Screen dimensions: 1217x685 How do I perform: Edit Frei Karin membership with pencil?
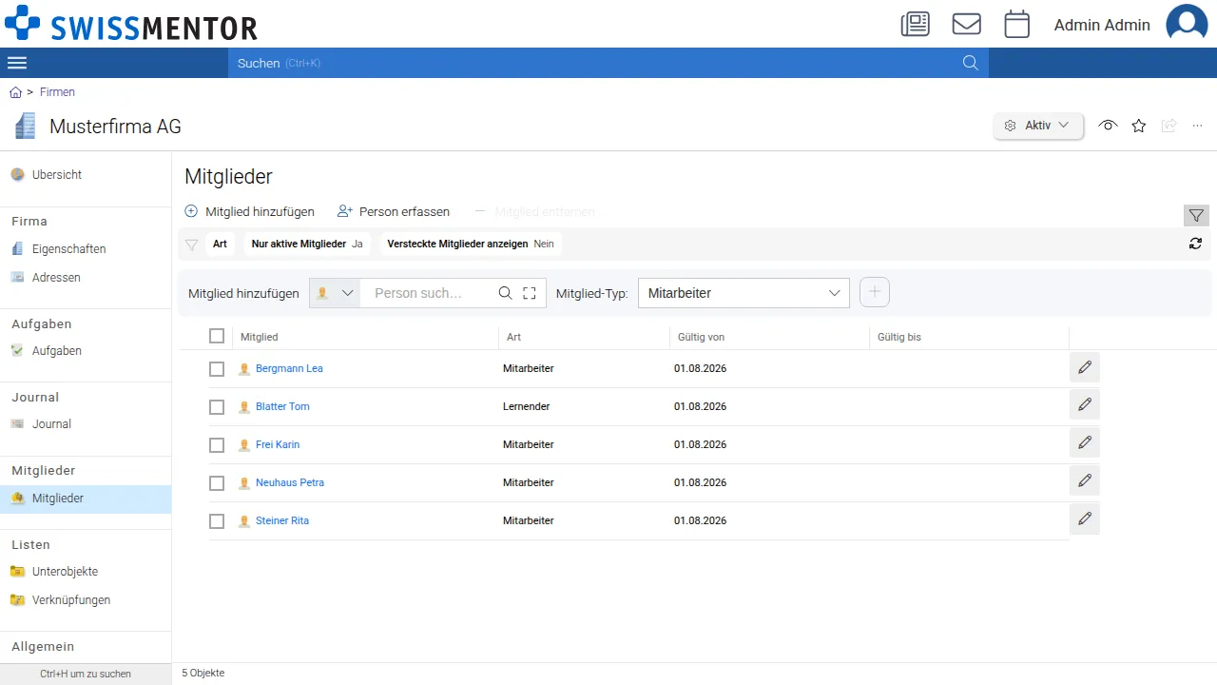point(1084,442)
